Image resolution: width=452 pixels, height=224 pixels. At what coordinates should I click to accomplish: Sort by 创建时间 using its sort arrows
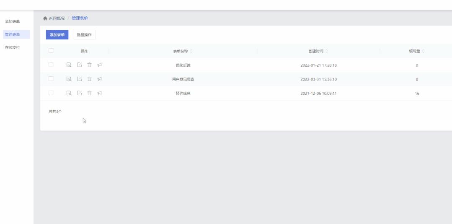click(327, 51)
